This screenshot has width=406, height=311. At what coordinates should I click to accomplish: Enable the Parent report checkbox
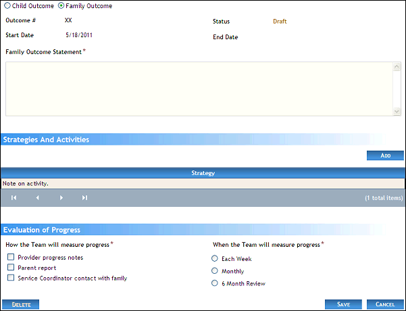pyautogui.click(x=11, y=268)
